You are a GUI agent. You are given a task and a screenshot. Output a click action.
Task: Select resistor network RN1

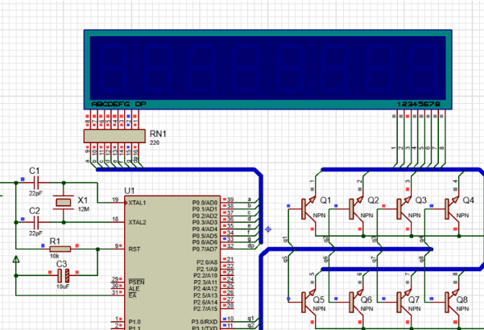click(114, 136)
